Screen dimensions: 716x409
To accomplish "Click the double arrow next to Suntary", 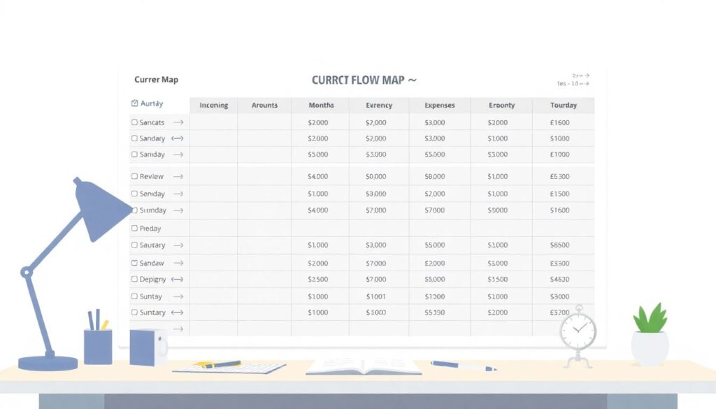I will pyautogui.click(x=178, y=313).
